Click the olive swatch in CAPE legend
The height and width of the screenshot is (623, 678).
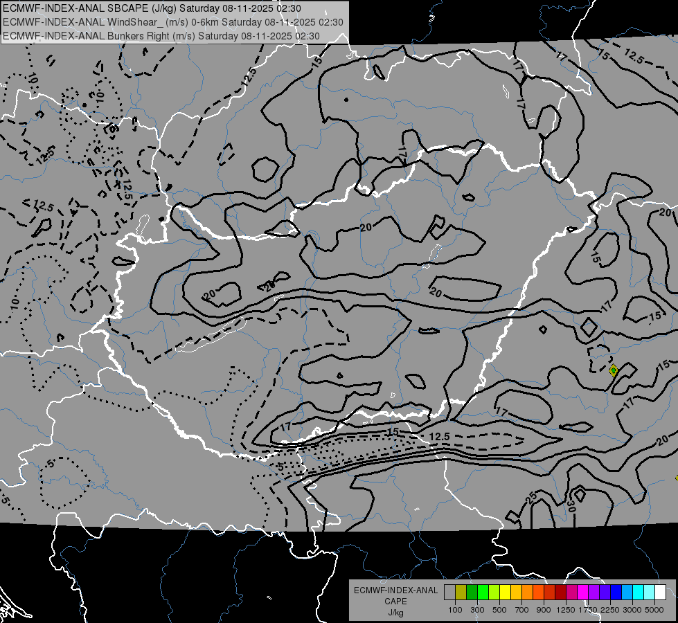[x=461, y=593]
